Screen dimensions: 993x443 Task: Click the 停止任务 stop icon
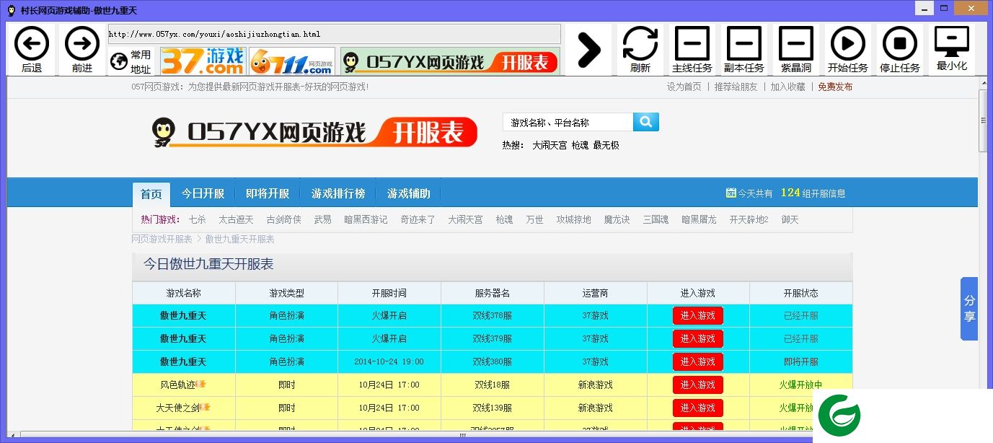pos(900,43)
